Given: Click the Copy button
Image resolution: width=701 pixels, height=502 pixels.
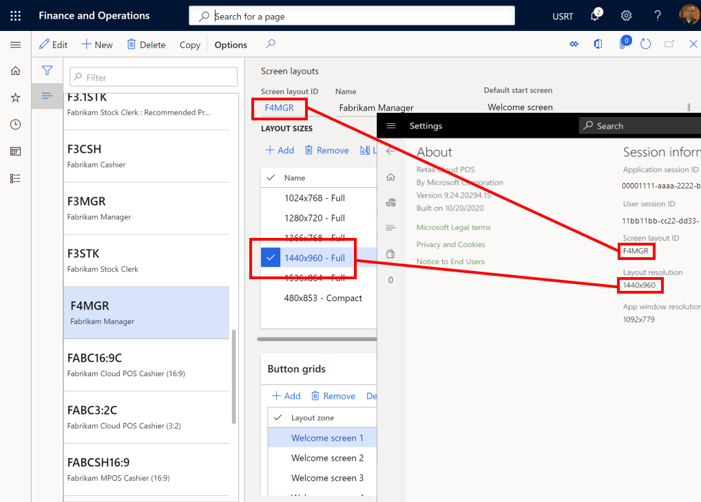Looking at the screenshot, I should point(190,45).
